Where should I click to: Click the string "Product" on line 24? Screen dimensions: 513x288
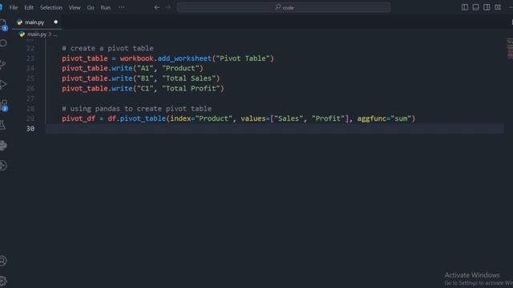(x=180, y=68)
